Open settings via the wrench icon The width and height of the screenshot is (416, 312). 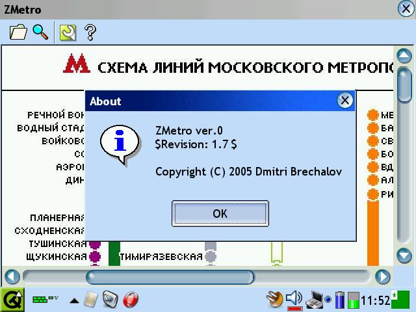[x=68, y=32]
